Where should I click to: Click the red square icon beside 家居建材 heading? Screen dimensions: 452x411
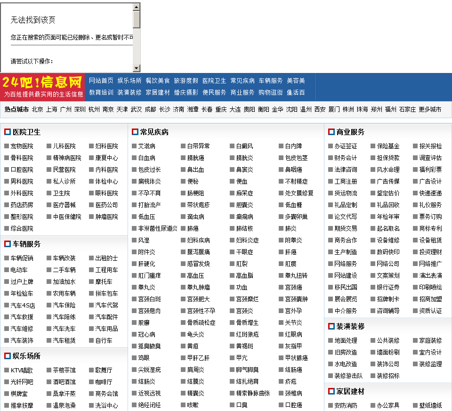click(331, 391)
